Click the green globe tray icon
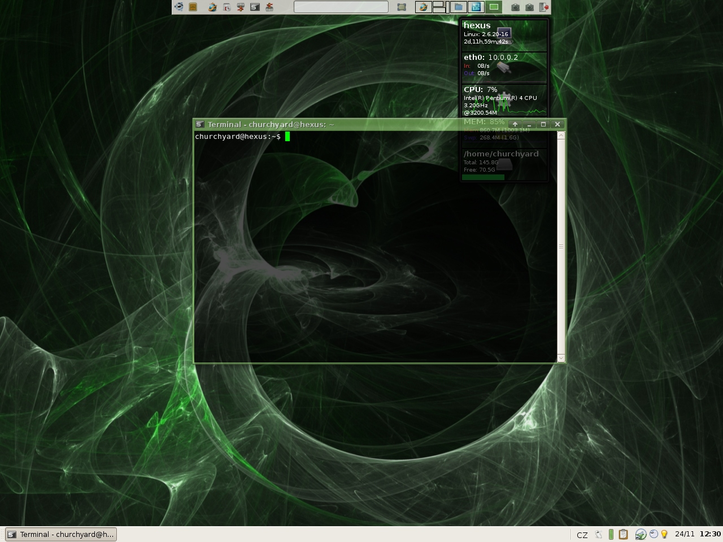Screen dimensions: 723x542 (641, 534)
